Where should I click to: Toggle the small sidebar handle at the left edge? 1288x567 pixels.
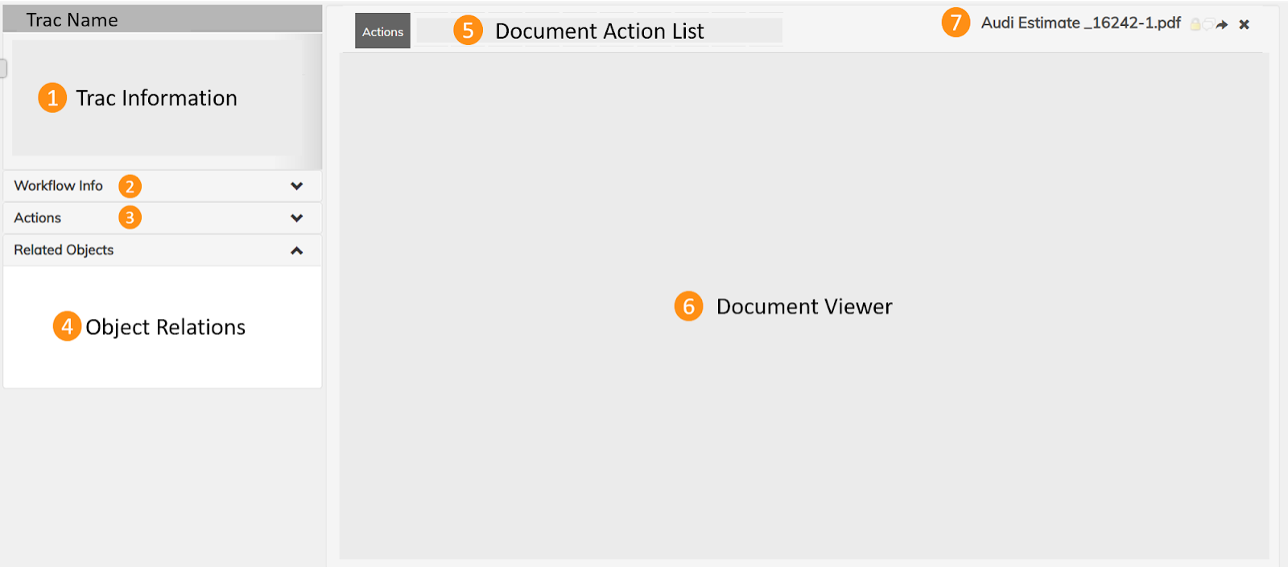coord(3,68)
